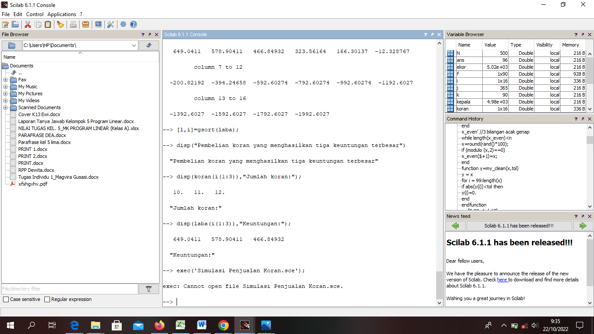The image size is (594, 334).
Task: Open help for the Command History panel
Action: 576,119
